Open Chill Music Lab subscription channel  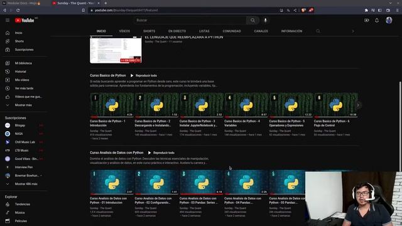pyautogui.click(x=24, y=142)
